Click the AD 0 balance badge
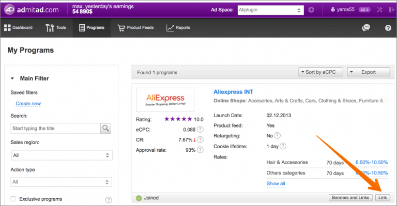Viewport: 397px width, 206px height. (364, 10)
